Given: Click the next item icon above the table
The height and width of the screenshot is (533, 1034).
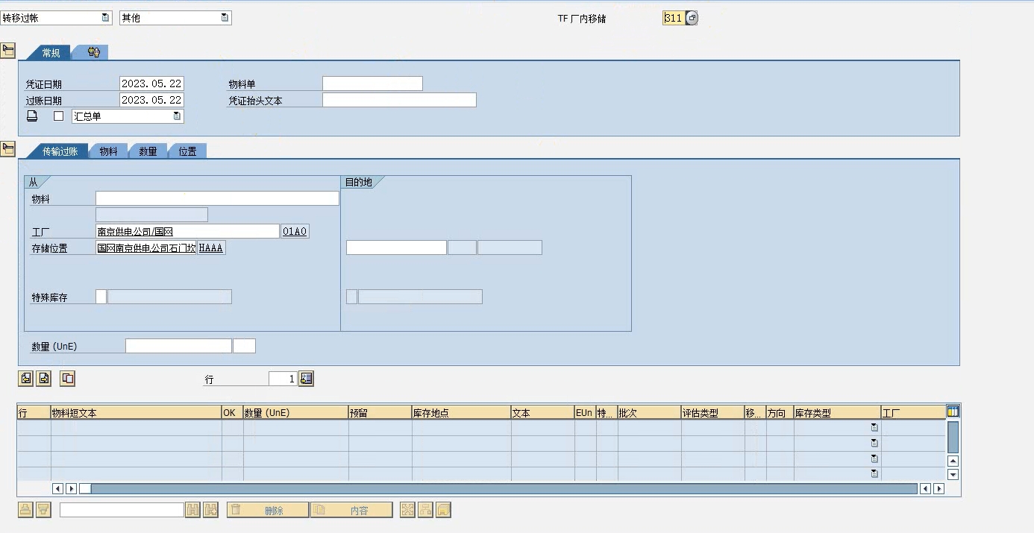Looking at the screenshot, I should 44,379.
